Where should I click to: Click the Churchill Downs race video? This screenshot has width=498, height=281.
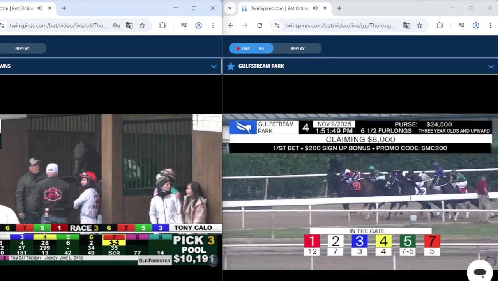coord(111,190)
